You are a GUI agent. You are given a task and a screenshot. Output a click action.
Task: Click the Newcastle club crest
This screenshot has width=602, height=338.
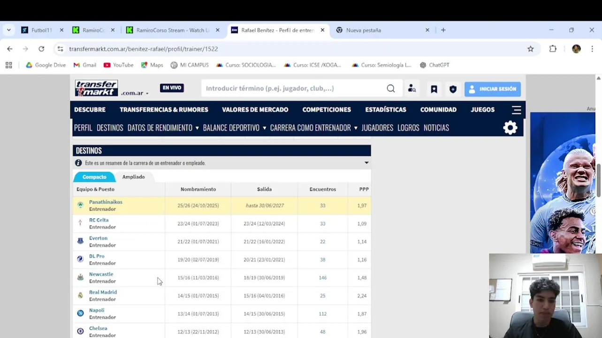coord(80,277)
